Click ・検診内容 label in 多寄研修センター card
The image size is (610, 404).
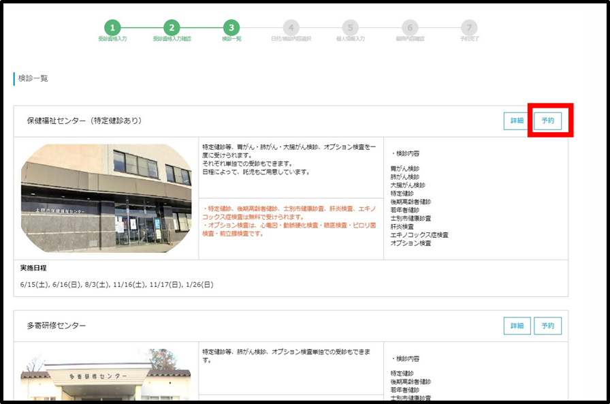tap(405, 358)
